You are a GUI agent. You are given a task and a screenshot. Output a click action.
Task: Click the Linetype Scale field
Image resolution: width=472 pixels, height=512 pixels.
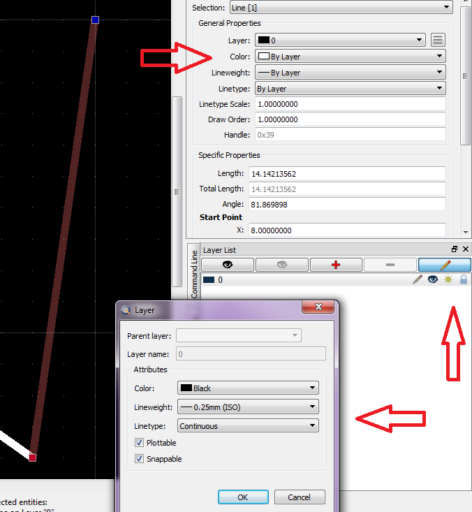point(351,104)
